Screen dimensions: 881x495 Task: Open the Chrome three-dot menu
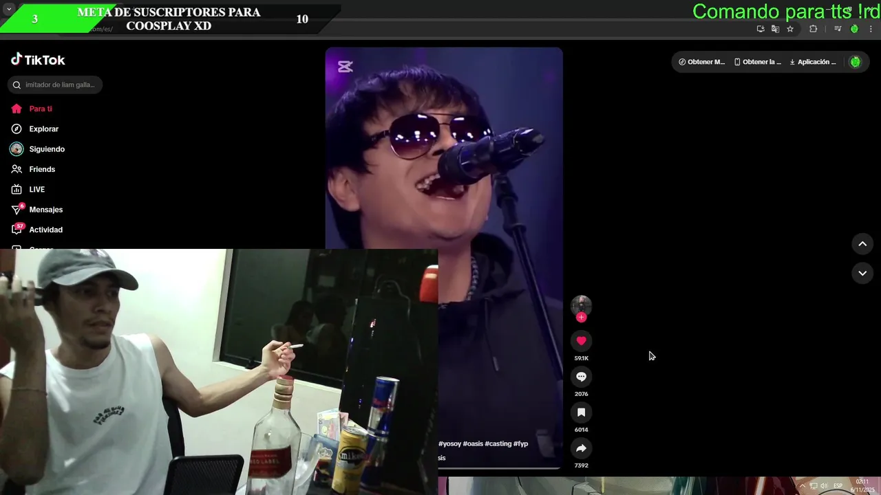871,29
